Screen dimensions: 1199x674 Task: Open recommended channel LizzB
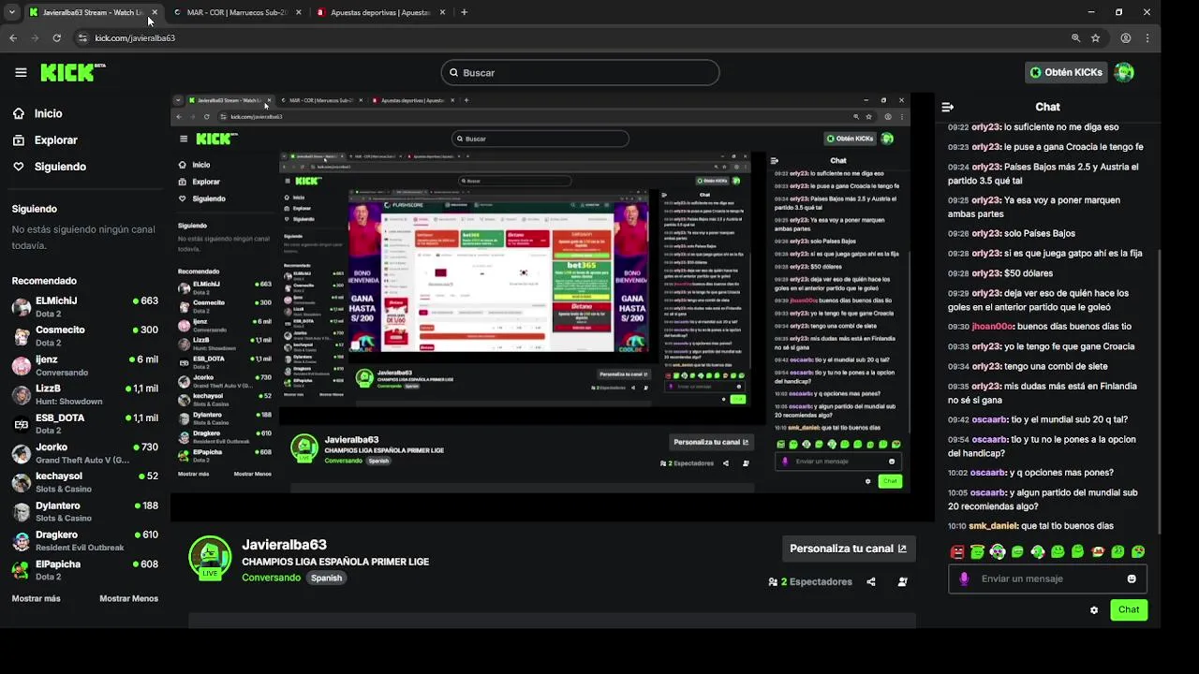[x=85, y=394]
